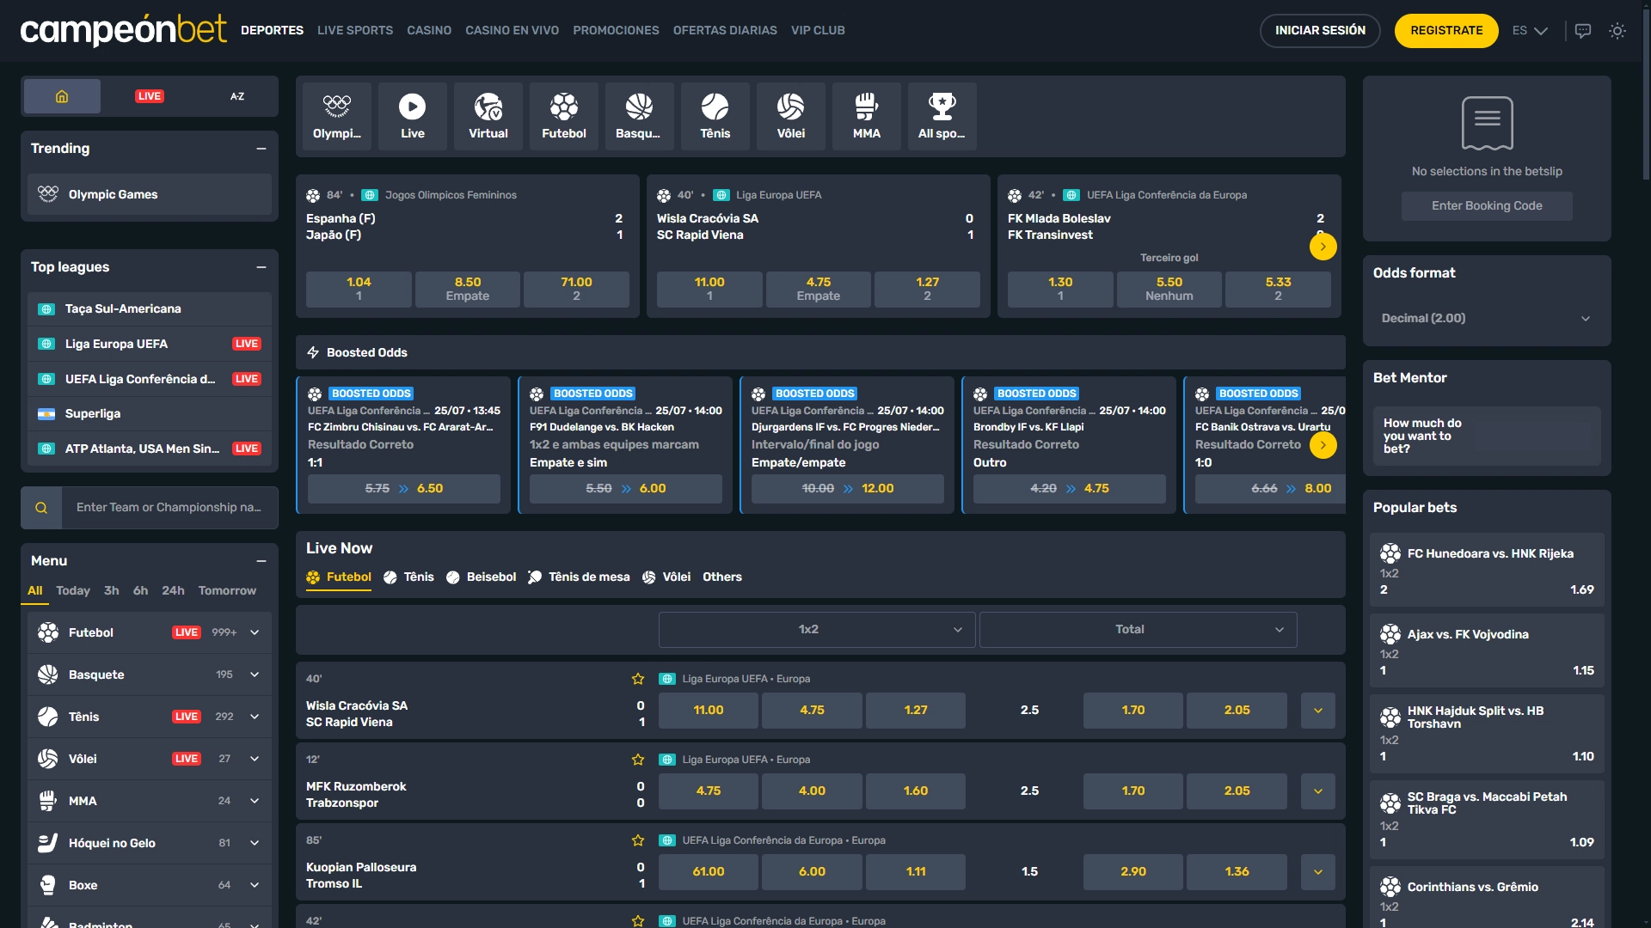Open the Olympics sport tile

tap(337, 117)
